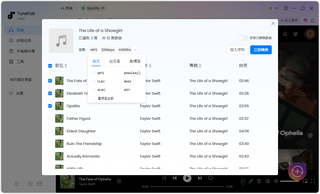
Task: Open the user avatar dropdown at top
Action: coord(273,8)
